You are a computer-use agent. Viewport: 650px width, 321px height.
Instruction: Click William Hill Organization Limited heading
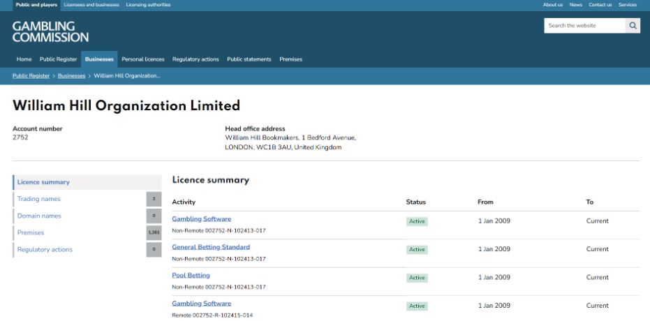click(126, 105)
